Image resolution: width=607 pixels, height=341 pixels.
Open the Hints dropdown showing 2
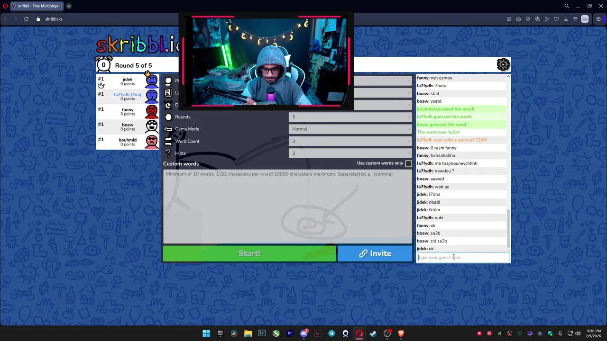350,153
